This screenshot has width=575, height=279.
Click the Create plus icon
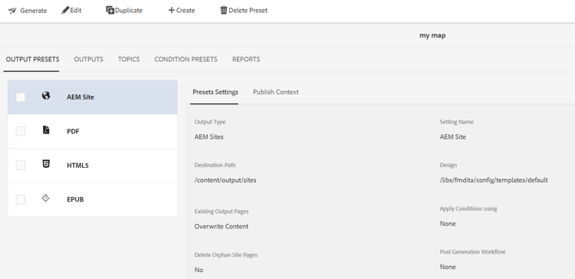[x=171, y=10]
